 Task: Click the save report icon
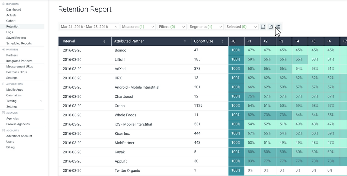click(263, 27)
